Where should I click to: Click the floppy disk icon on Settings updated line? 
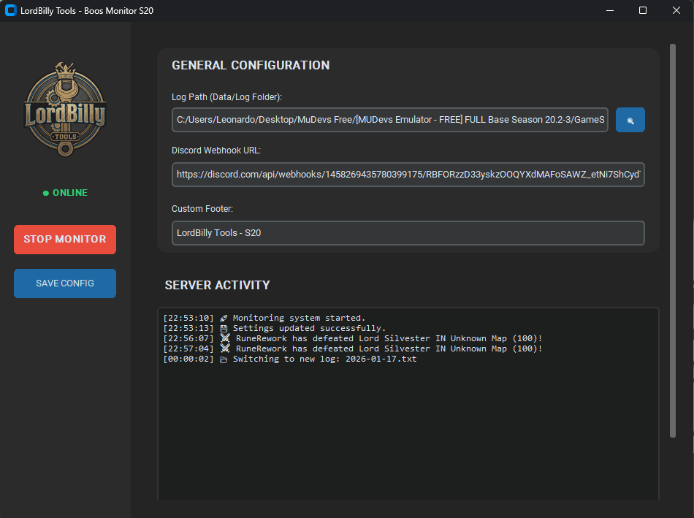pos(224,329)
